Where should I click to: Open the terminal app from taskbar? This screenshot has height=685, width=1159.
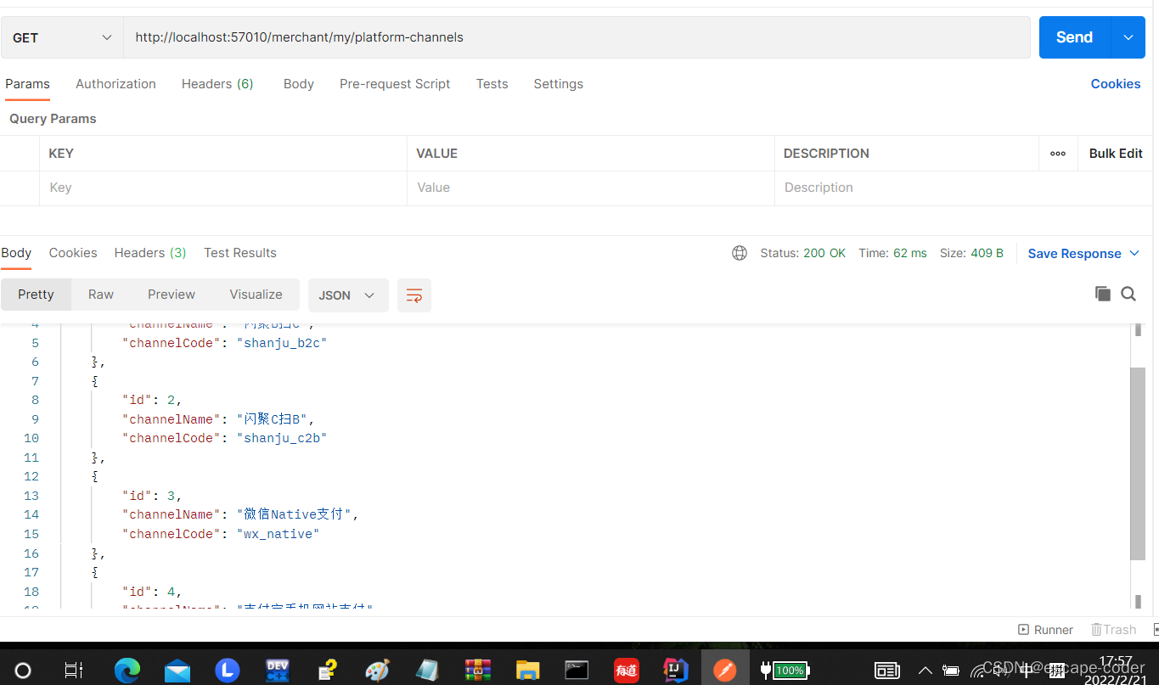click(x=577, y=671)
